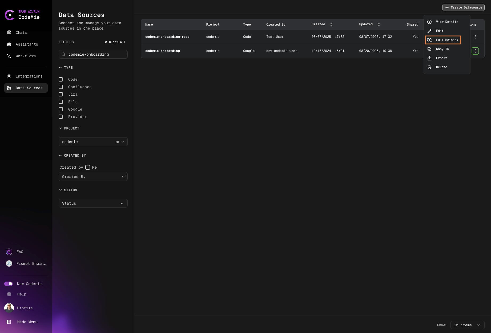Click the Help icon
491x333 pixels.
click(9, 294)
